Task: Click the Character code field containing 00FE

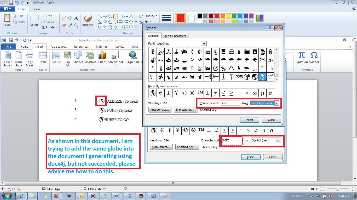Action: (232, 140)
